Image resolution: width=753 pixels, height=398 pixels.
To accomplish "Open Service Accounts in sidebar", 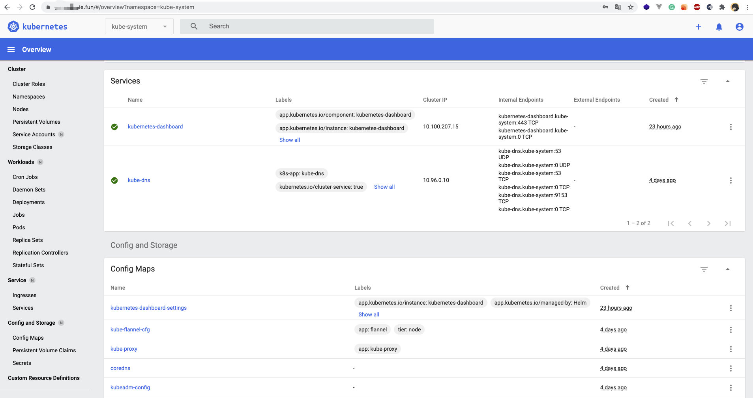I will click(x=34, y=134).
